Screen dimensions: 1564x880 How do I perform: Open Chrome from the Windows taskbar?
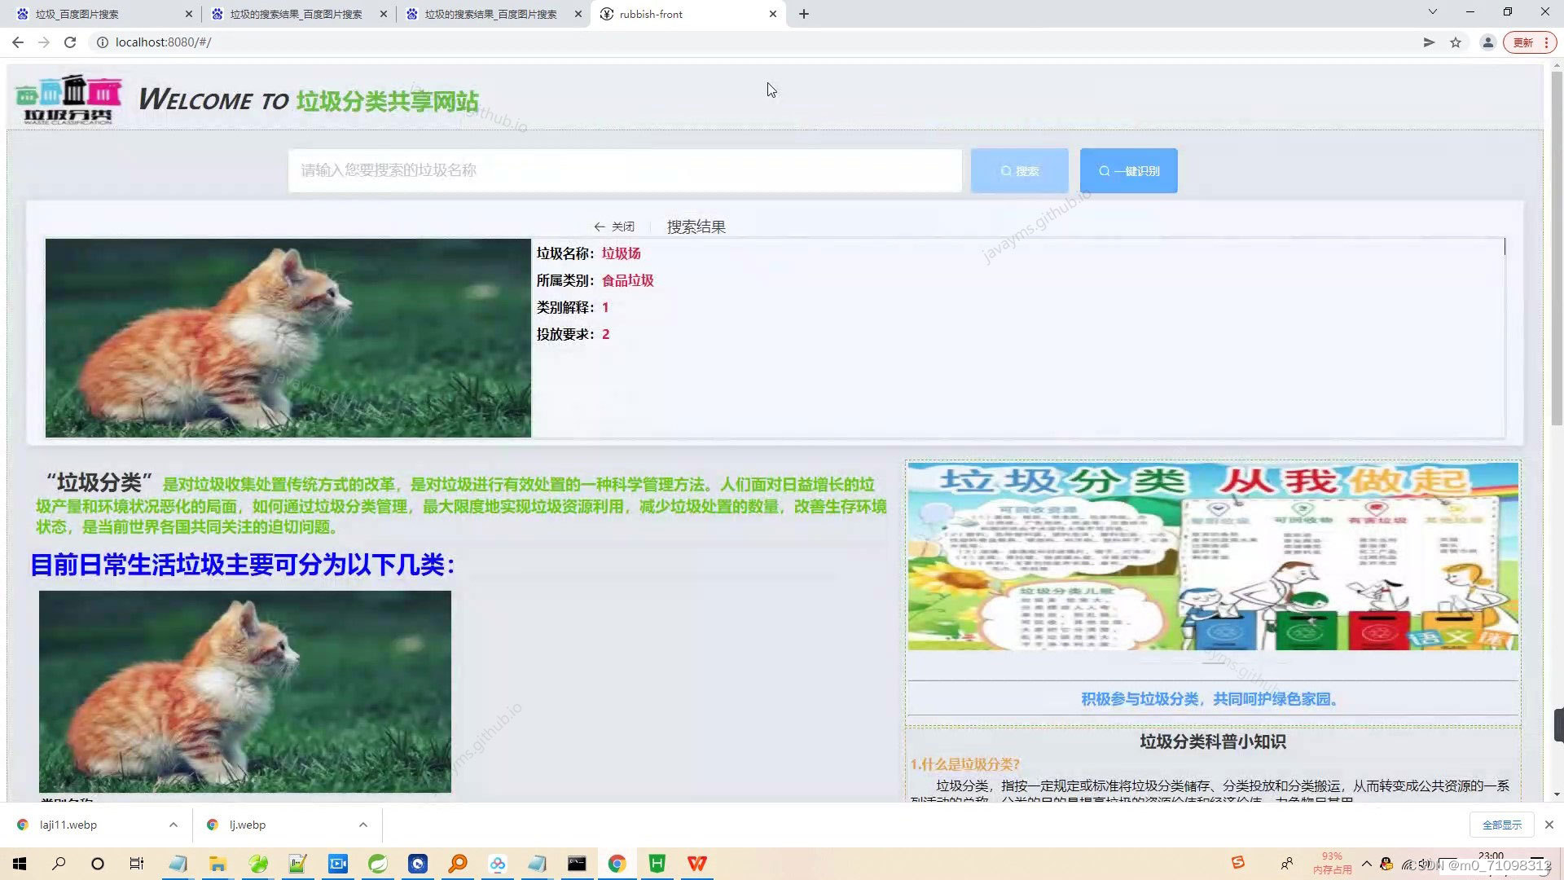point(617,864)
